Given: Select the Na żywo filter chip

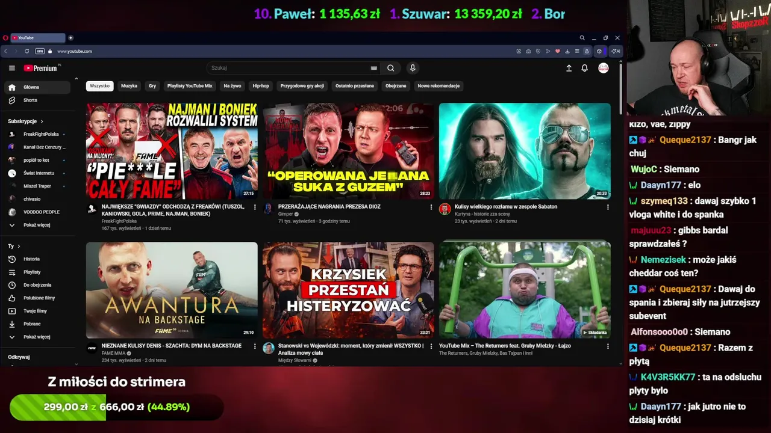Looking at the screenshot, I should tap(233, 86).
